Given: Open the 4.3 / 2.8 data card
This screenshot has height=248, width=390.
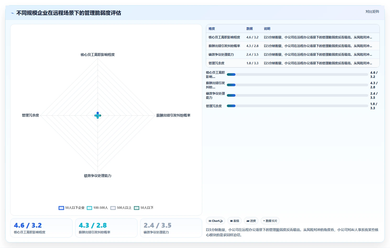Looking at the screenshot, I should [106, 228].
